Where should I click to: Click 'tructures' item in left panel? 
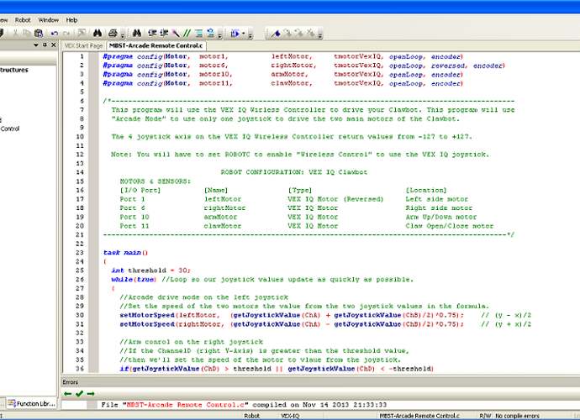pos(14,70)
